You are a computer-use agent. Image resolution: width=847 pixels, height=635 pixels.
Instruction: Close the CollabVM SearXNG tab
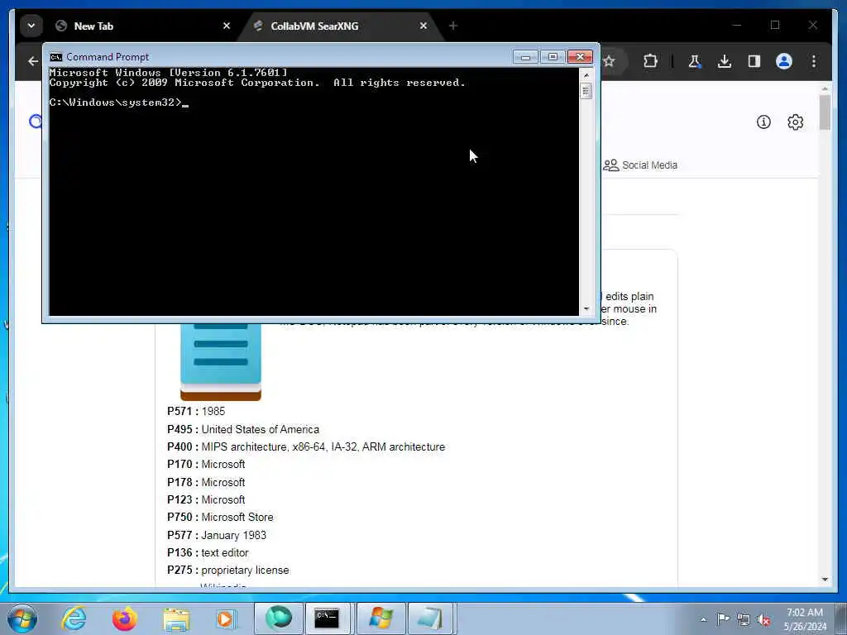423,26
